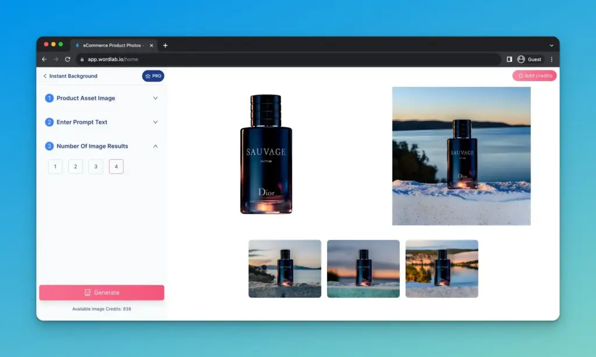
Task: Select 1 image result
Action: point(55,167)
